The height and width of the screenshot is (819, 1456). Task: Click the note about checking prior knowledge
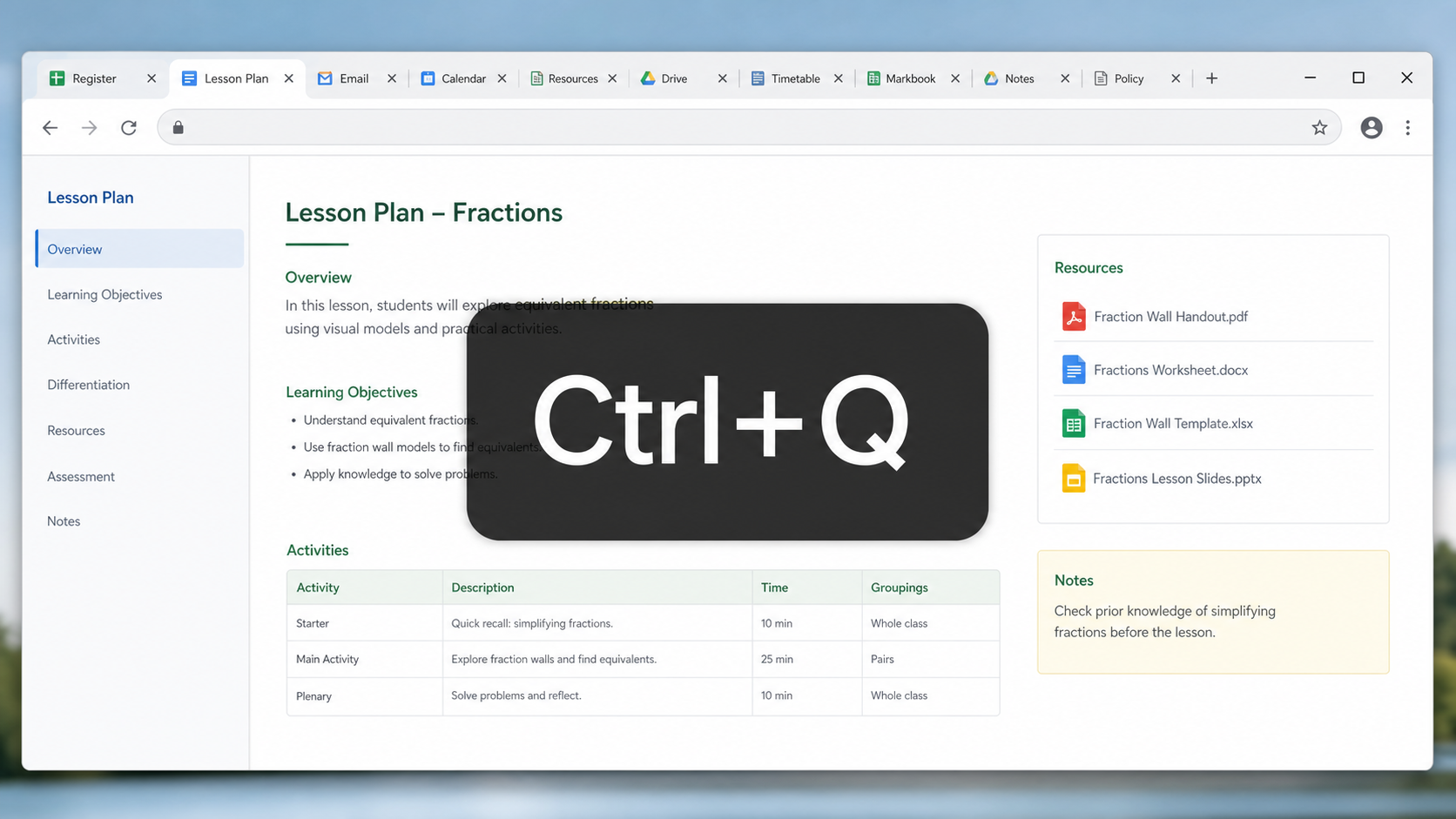tap(1164, 621)
